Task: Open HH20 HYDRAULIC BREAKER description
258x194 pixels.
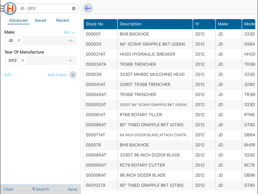Action: pos(147,54)
